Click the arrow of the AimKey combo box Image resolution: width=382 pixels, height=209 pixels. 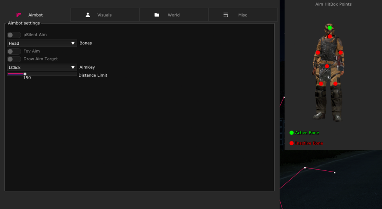73,68
